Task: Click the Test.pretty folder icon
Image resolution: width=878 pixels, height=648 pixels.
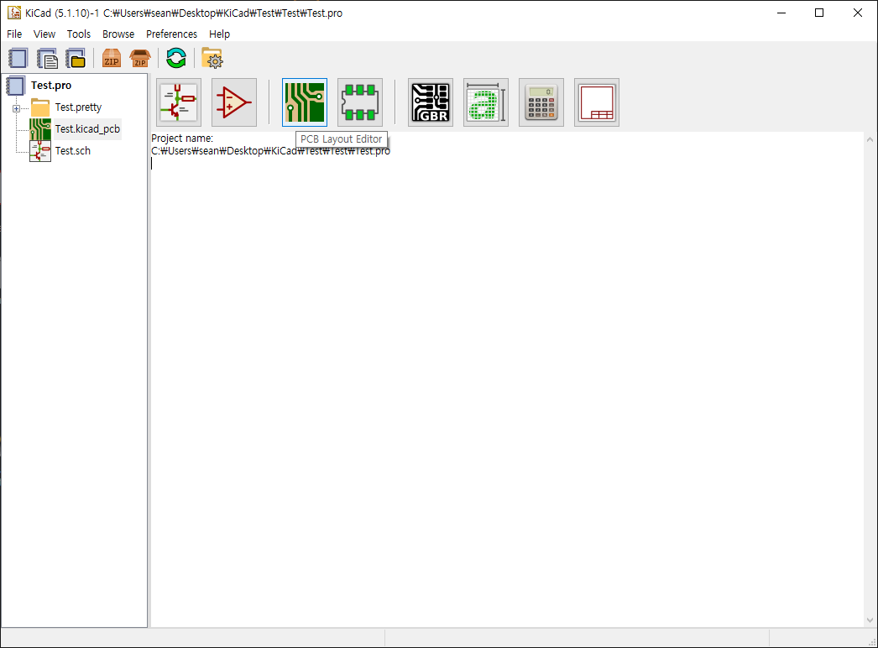Action: pos(40,107)
